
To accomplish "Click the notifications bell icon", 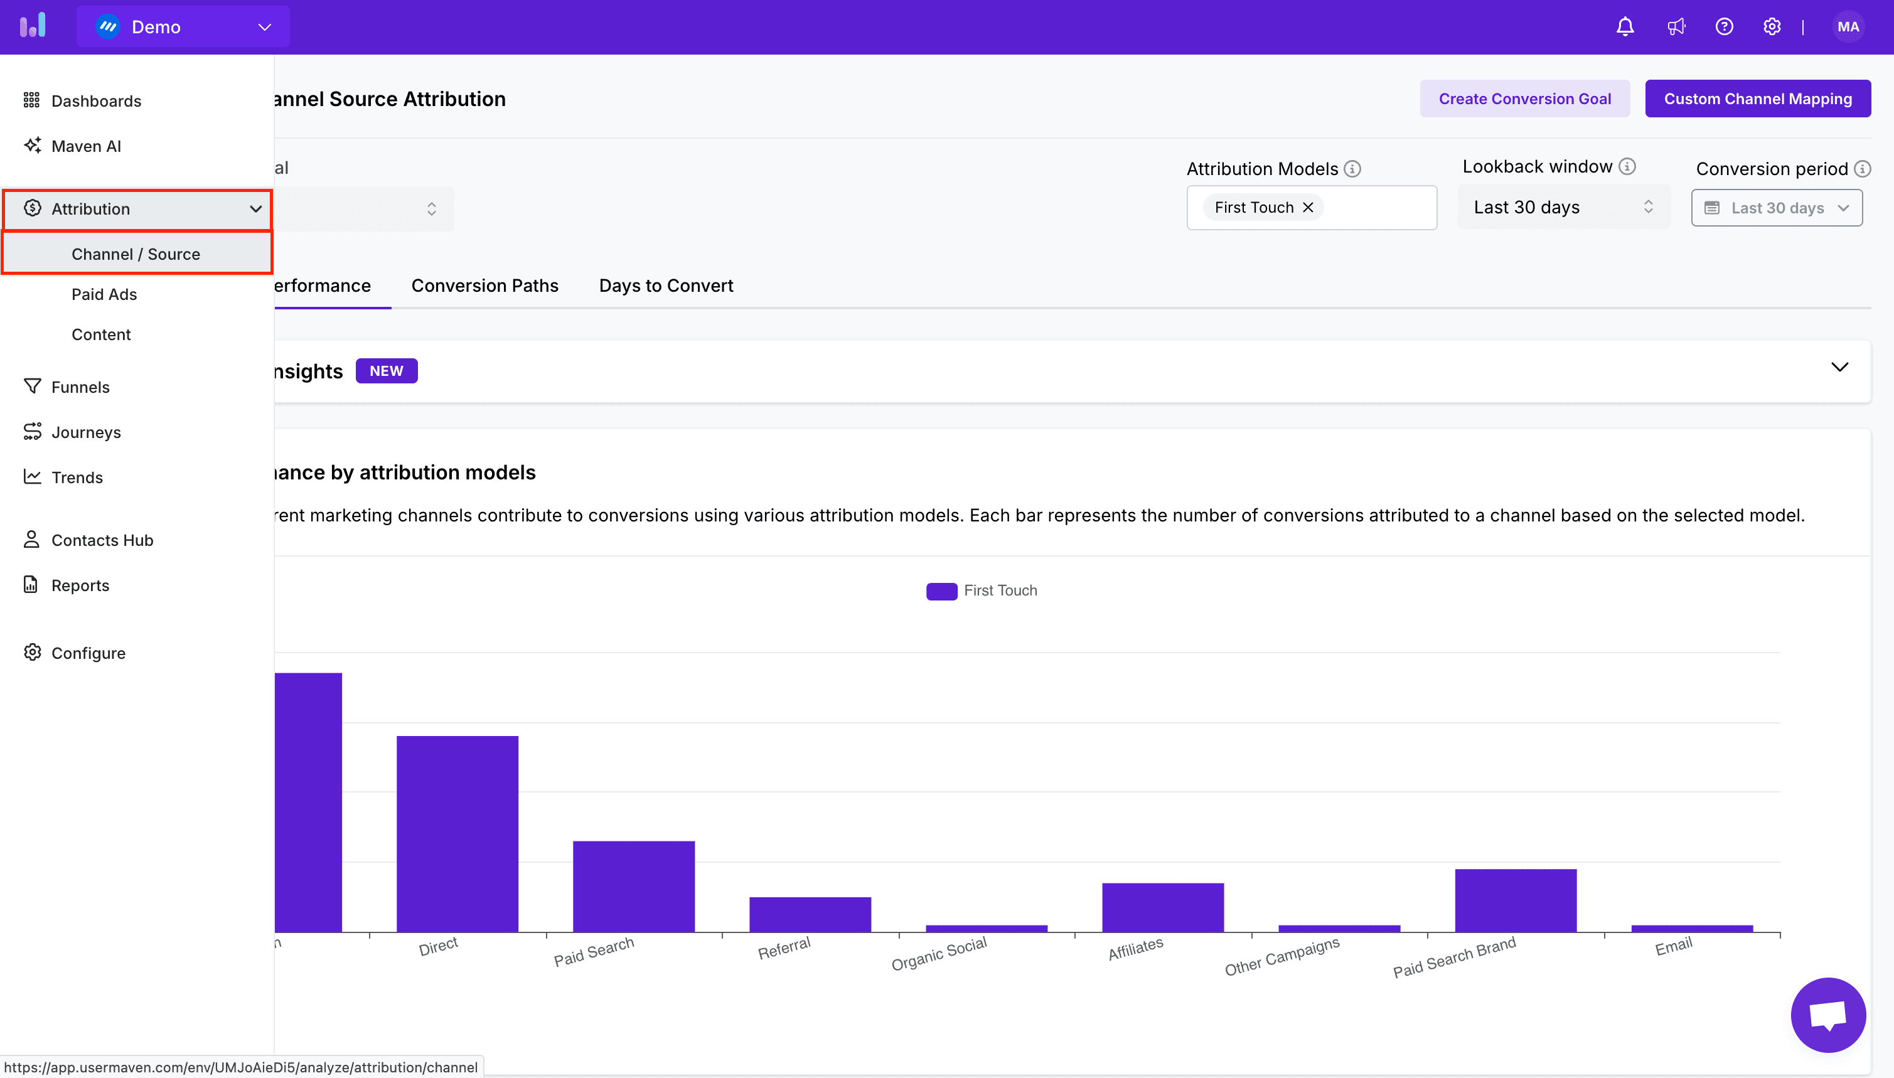I will tap(1625, 26).
